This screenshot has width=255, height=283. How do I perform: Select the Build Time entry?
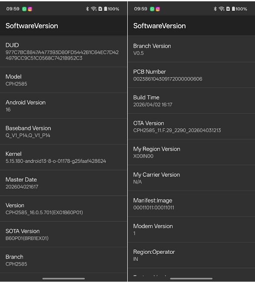pos(192,101)
